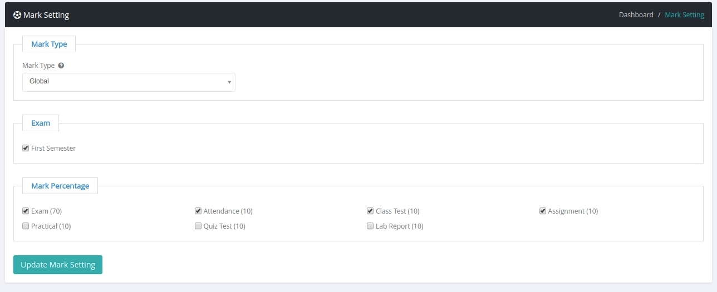Check the Quiz Test (10) box
The height and width of the screenshot is (292, 717).
[198, 226]
